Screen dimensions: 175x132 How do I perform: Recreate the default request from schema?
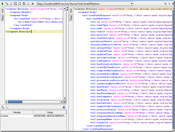coord(15,4)
